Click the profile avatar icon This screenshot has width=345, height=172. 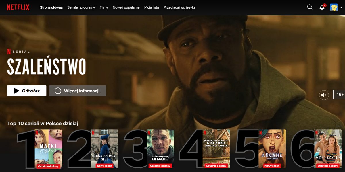pos(334,7)
